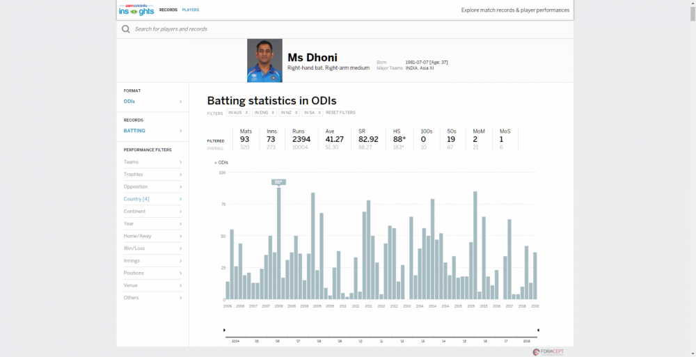Click the HS value 88* in stats row
The width and height of the screenshot is (696, 357).
[x=399, y=139]
